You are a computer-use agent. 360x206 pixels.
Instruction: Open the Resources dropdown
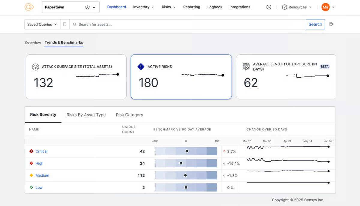297,7
